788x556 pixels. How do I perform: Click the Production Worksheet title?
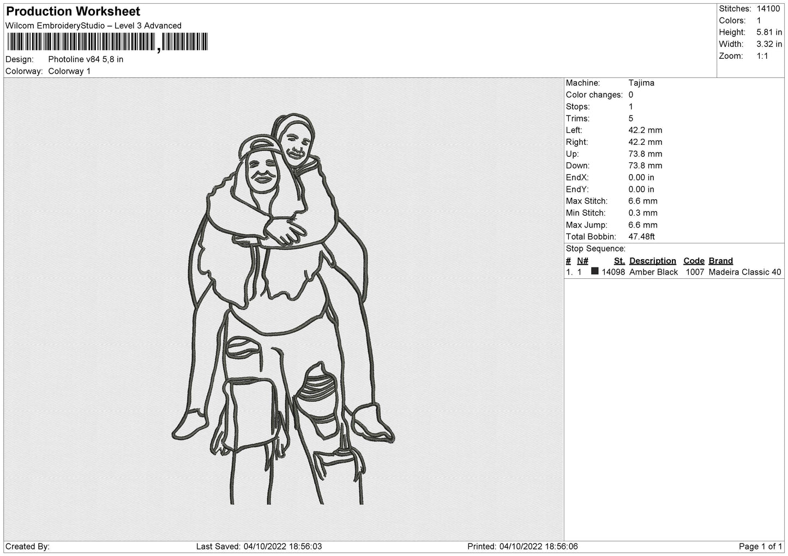coord(73,11)
